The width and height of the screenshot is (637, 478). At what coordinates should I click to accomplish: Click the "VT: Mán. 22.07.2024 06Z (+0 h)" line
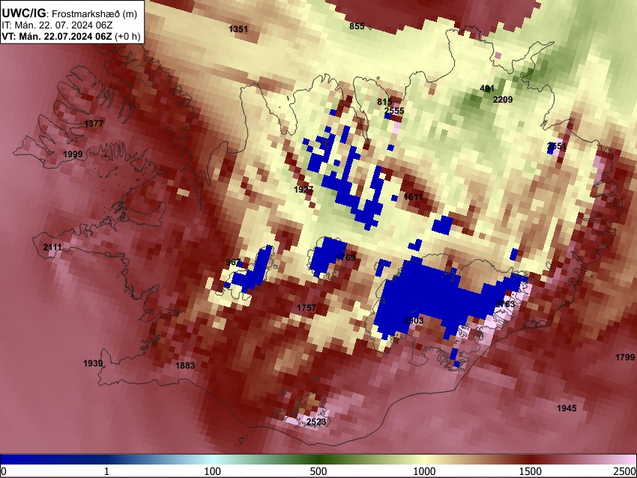[70, 36]
